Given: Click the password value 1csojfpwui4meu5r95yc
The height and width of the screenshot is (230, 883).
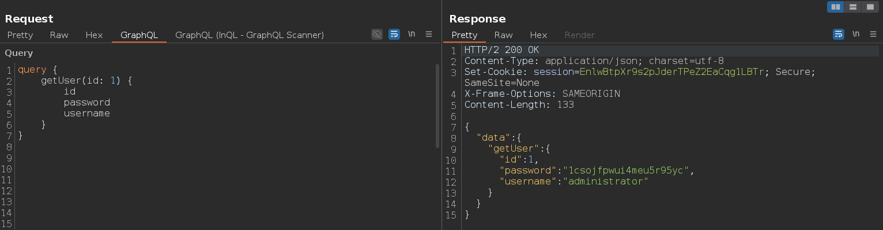Looking at the screenshot, I should click(x=626, y=171).
